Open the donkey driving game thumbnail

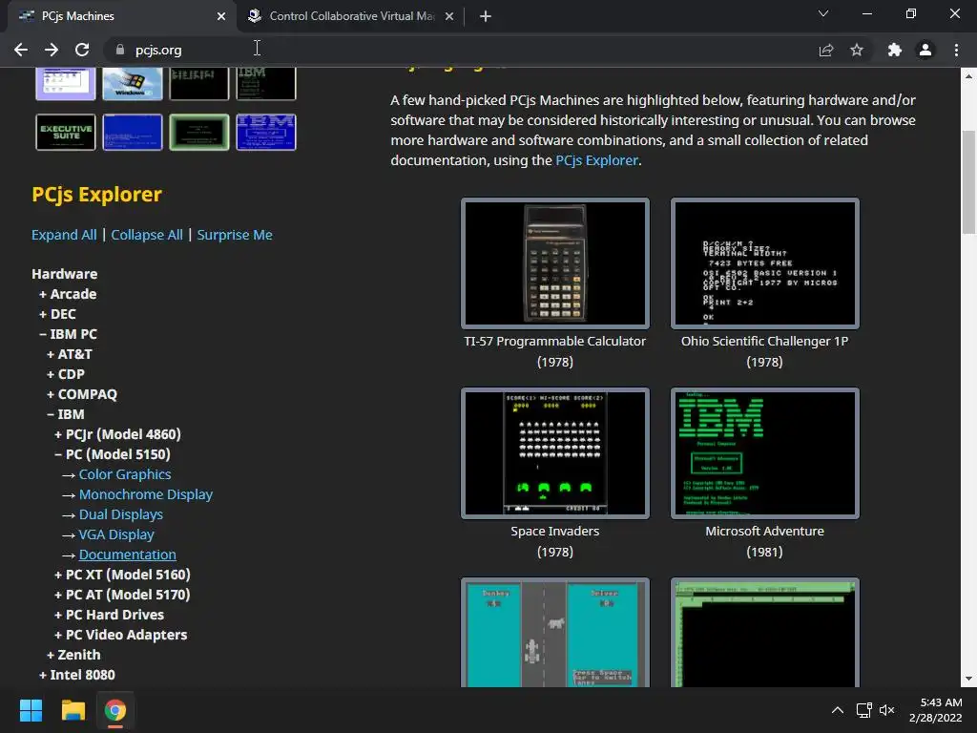pyautogui.click(x=555, y=633)
